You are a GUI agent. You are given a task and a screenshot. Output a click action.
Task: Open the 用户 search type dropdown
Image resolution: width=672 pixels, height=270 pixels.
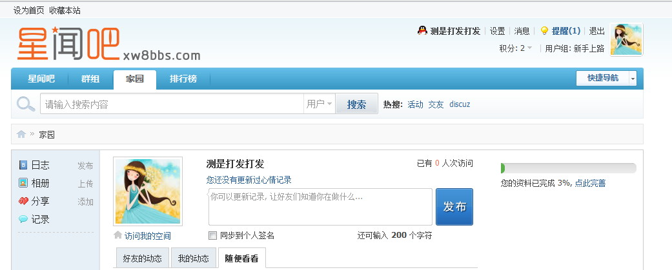(320, 104)
